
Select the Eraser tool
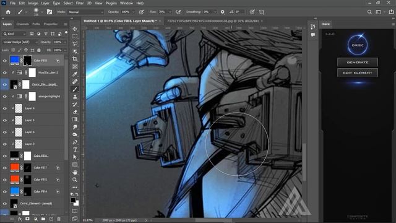75,111
